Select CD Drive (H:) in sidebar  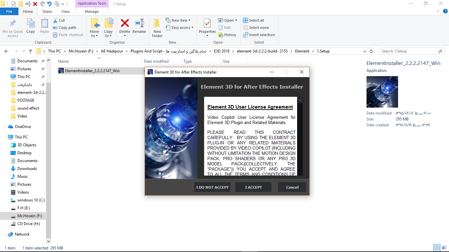coord(29,224)
